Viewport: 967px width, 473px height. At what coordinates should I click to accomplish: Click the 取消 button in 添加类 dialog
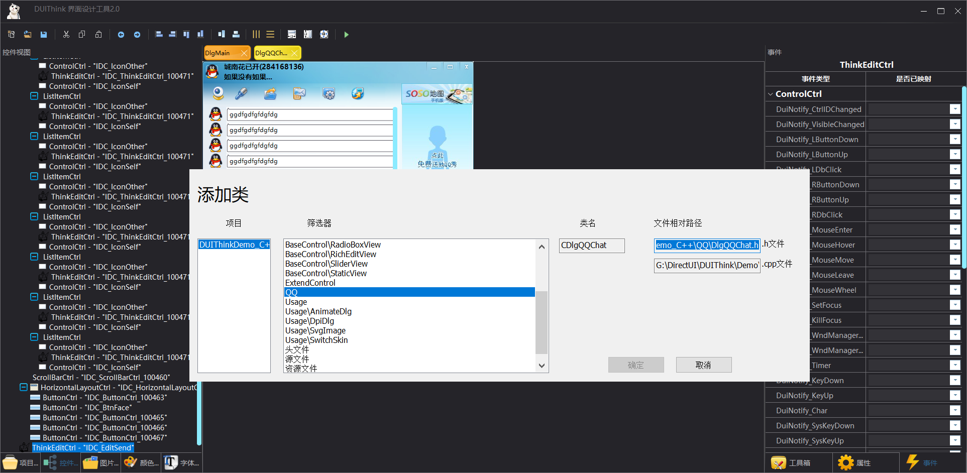703,365
